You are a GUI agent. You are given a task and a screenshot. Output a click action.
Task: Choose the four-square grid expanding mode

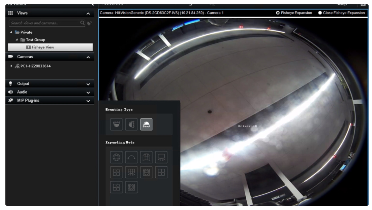[161, 172]
